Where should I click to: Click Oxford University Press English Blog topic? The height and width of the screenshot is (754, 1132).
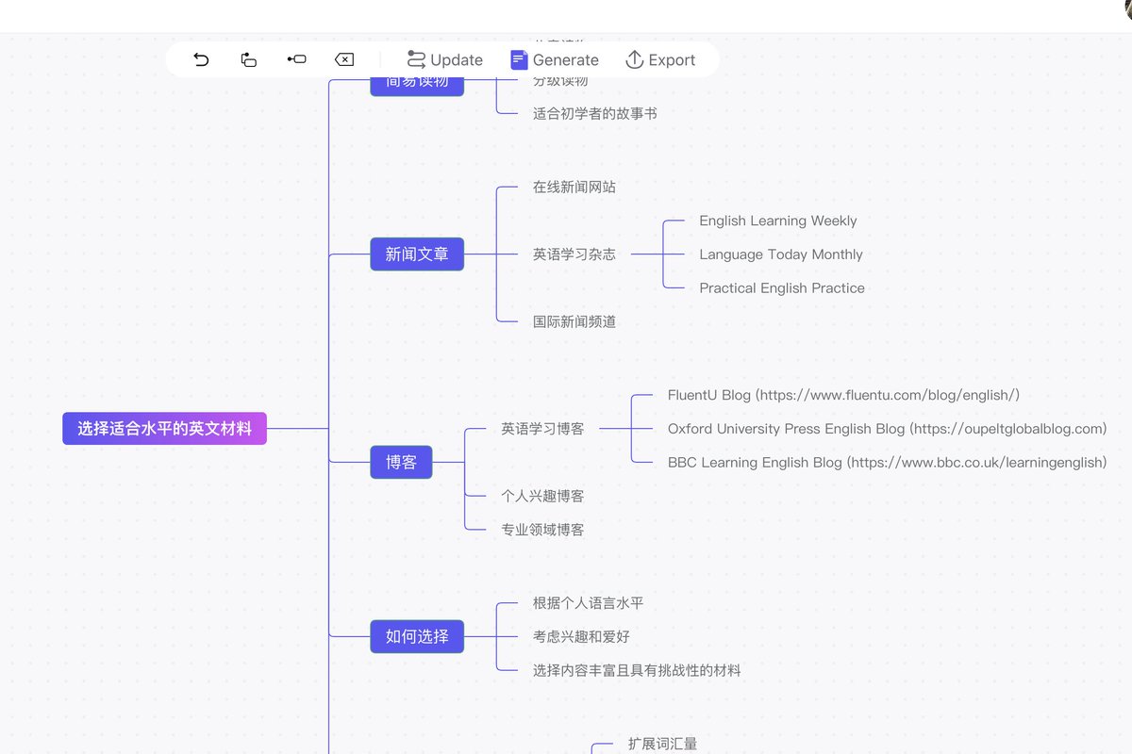[x=887, y=429]
